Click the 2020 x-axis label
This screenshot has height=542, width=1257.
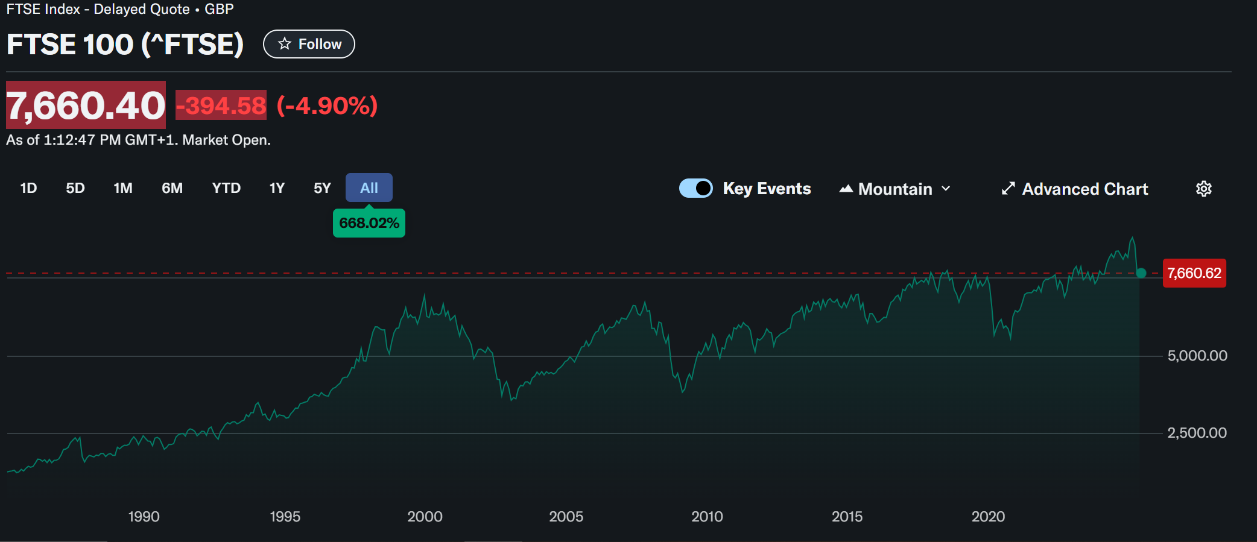click(988, 517)
